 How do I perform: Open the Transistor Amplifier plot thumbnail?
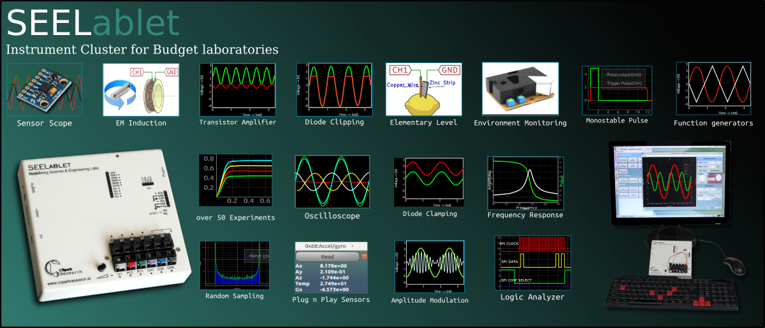237,90
